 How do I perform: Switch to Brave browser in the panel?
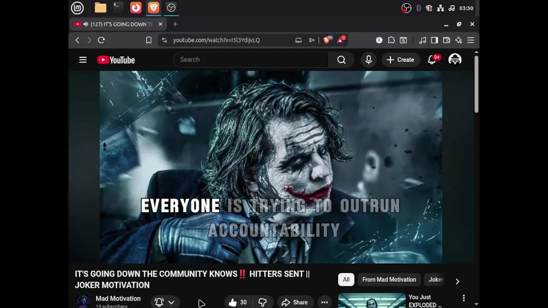[153, 8]
